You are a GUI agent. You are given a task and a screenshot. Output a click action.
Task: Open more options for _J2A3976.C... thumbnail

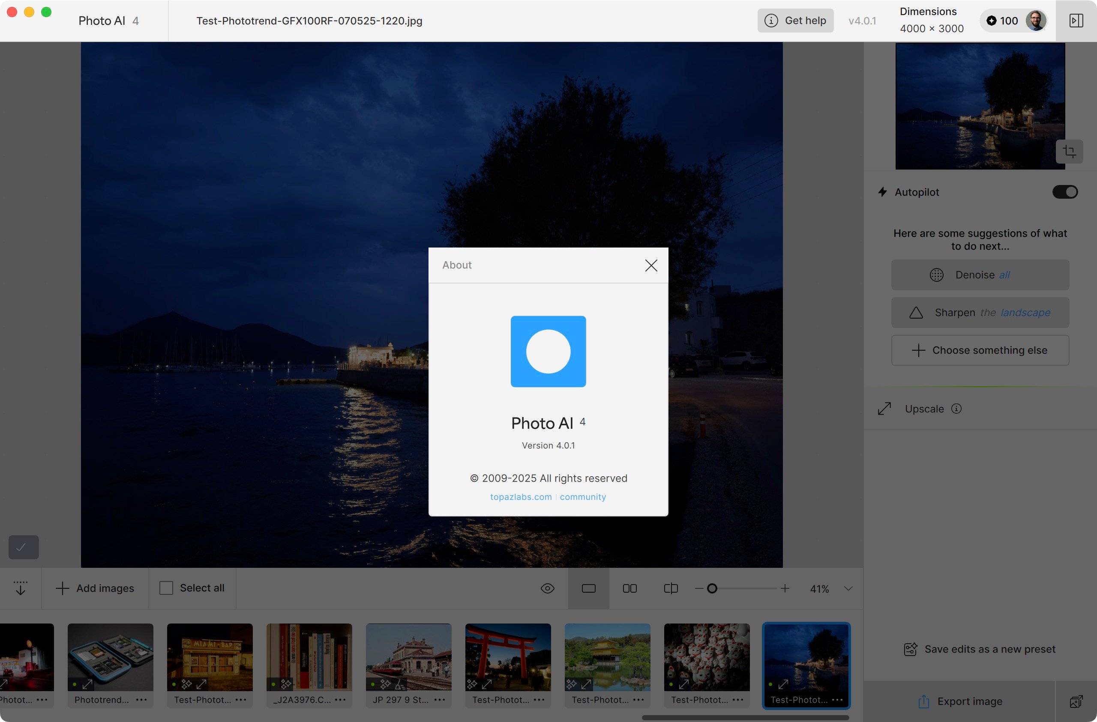(340, 700)
